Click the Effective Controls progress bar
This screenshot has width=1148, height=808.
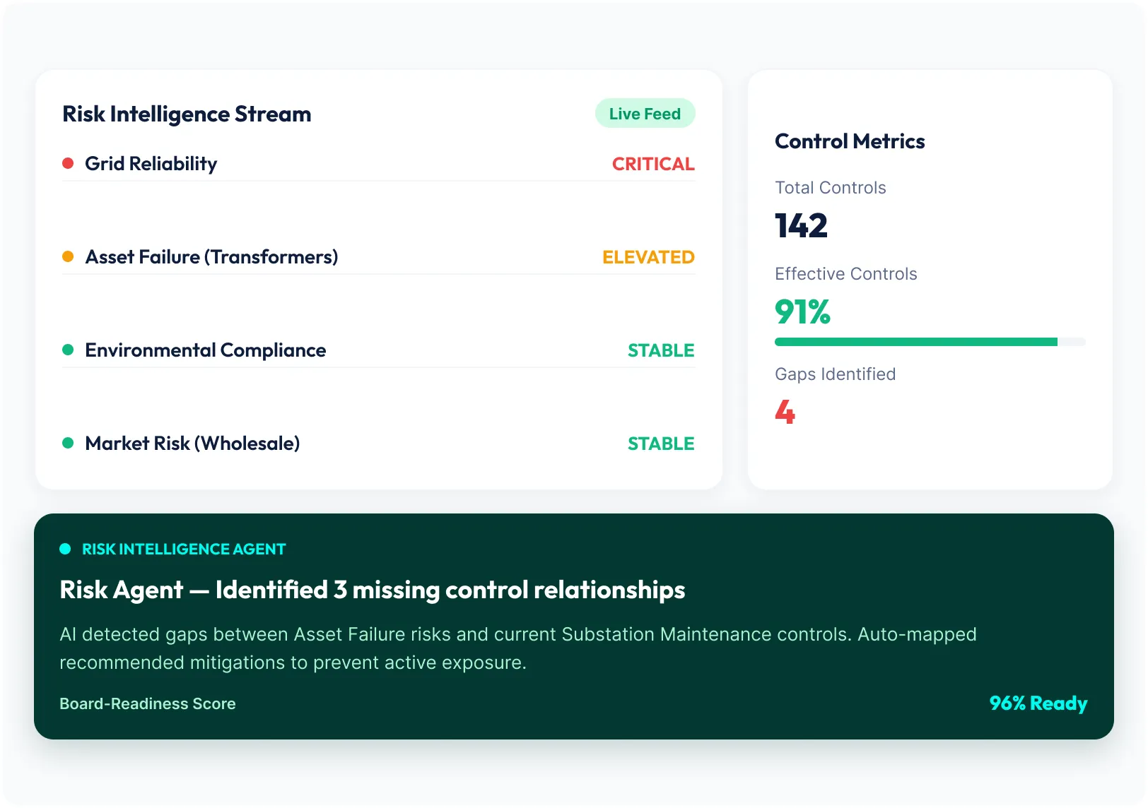click(930, 342)
